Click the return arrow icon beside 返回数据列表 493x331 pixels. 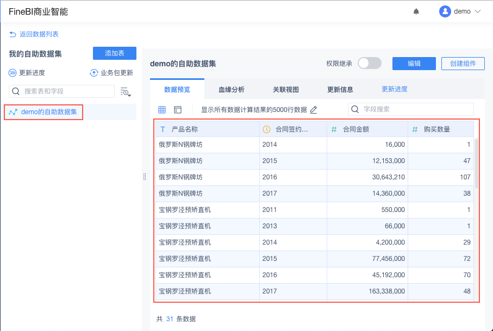click(x=13, y=34)
